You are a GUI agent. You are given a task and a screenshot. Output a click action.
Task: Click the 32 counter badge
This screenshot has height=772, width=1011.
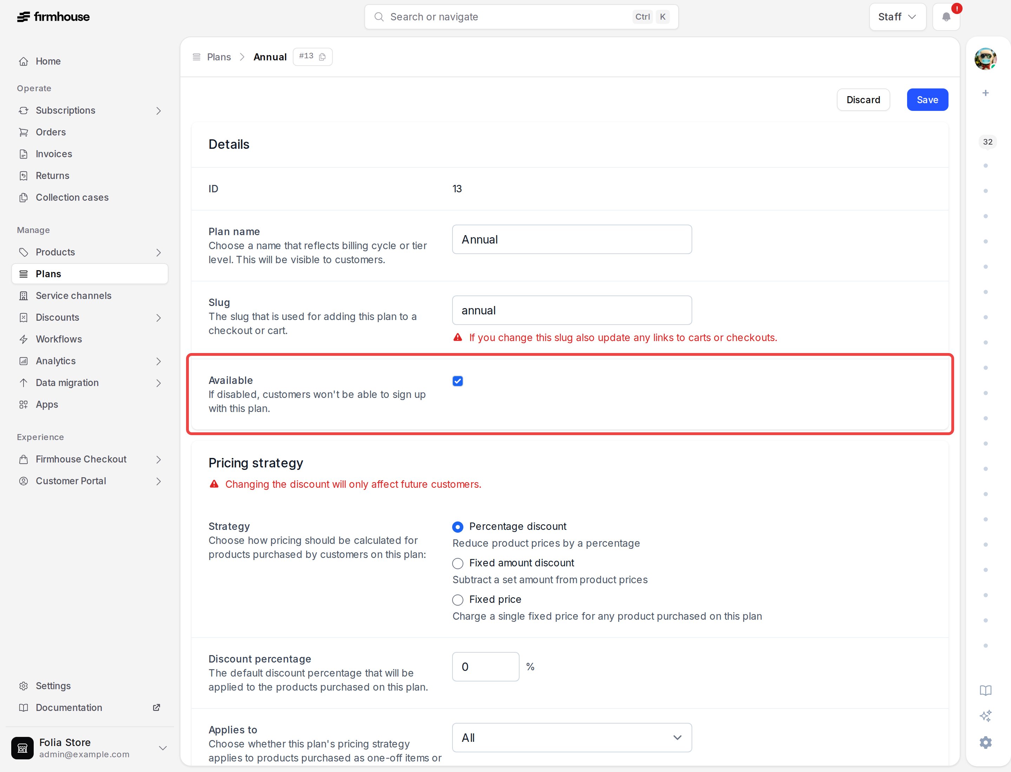[987, 142]
